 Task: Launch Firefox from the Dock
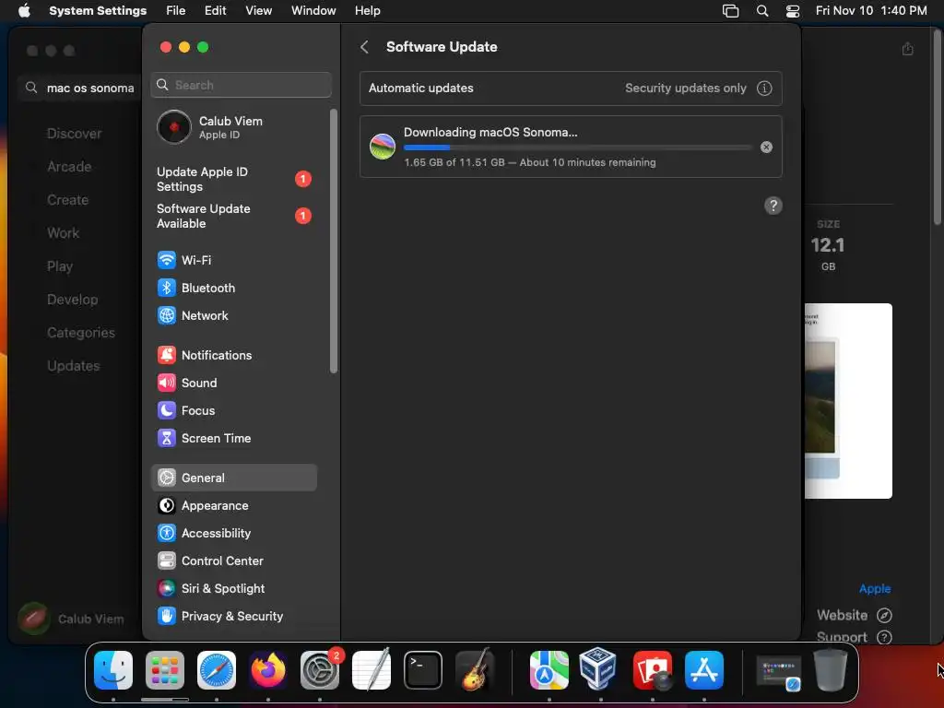tap(268, 670)
